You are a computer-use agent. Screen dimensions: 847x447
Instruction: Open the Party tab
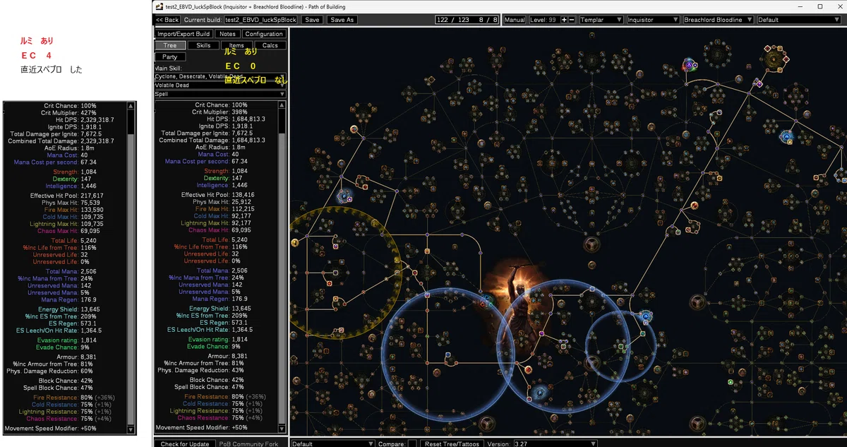pos(170,56)
